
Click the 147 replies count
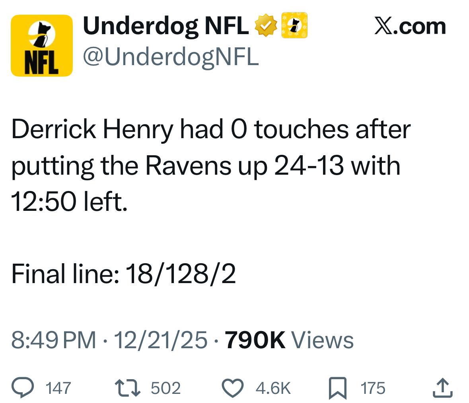pos(58,388)
